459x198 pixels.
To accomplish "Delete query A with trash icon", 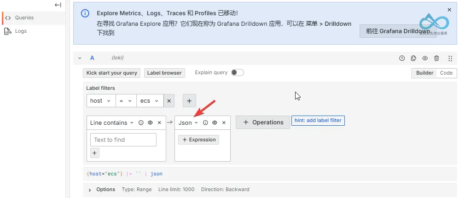I will tap(436, 58).
